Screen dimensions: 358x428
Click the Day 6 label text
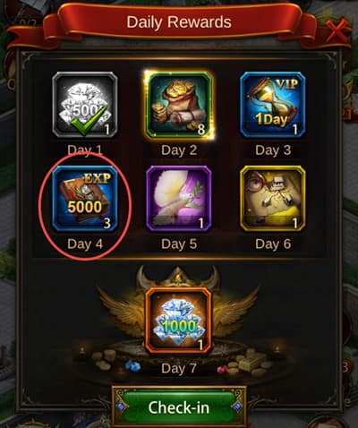point(273,244)
